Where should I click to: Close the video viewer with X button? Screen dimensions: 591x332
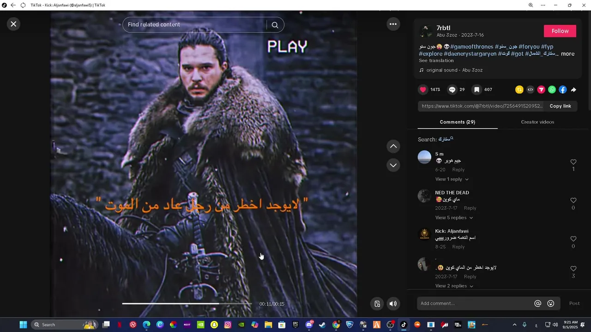coord(13,24)
